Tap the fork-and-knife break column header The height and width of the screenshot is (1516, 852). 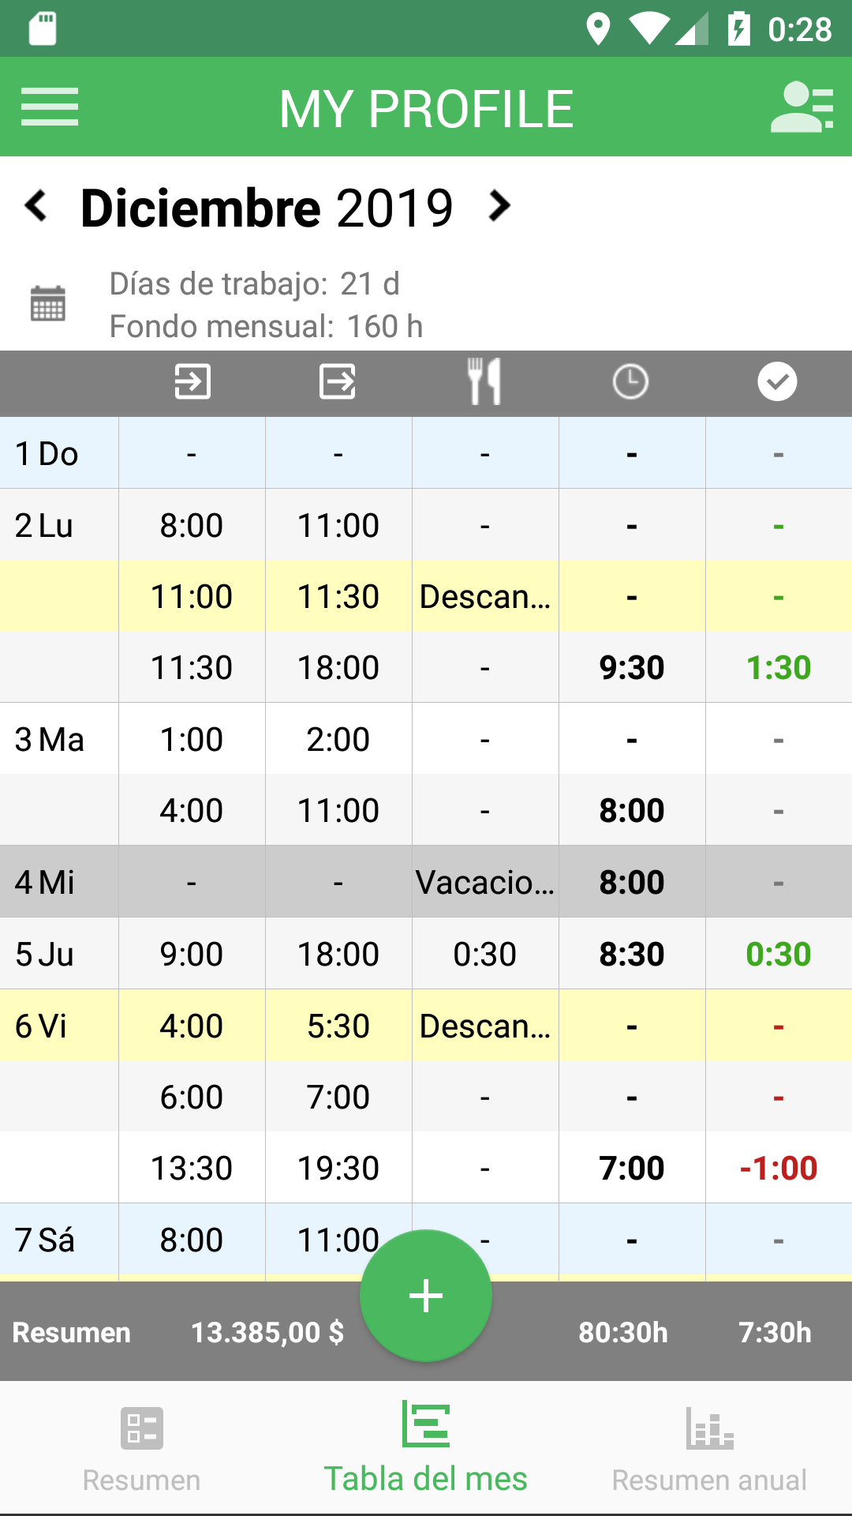pyautogui.click(x=484, y=382)
